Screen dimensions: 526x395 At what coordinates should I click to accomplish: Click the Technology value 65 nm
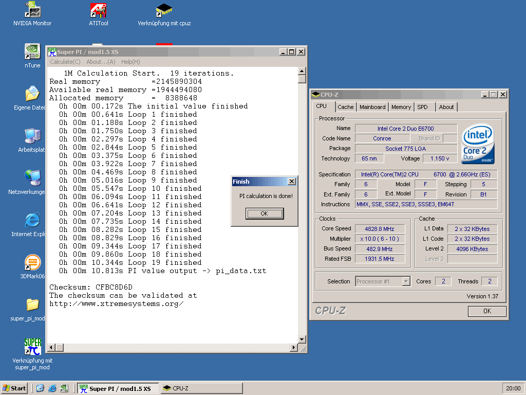coord(369,158)
